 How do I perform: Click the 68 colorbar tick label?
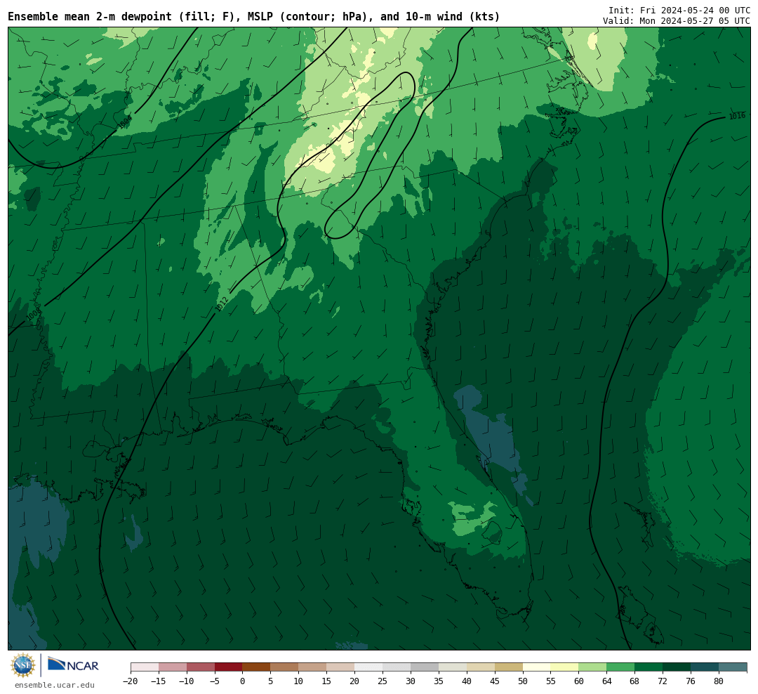tap(634, 681)
